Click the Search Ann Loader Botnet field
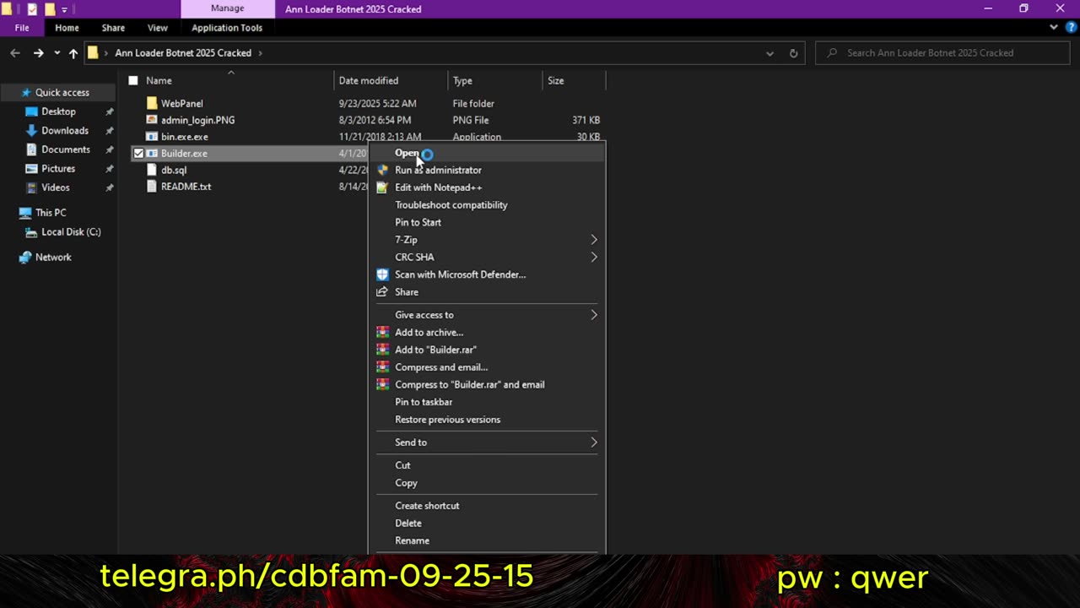The image size is (1080, 608). click(943, 52)
